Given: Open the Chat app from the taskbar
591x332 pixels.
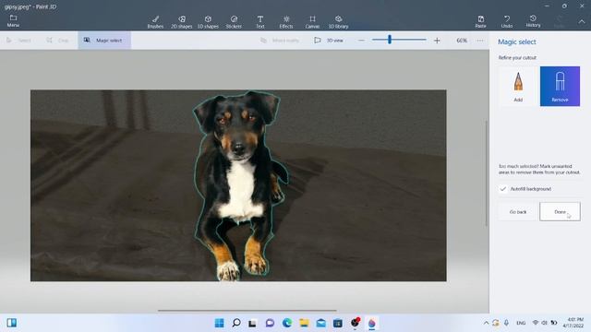Looking at the screenshot, I should [270, 323].
